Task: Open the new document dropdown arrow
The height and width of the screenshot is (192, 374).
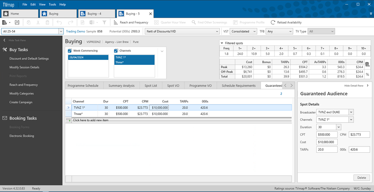Action: click(x=10, y=23)
